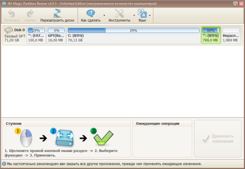This screenshot has height=169, width=245.
Task: Click the Язык language icon
Action: click(142, 14)
